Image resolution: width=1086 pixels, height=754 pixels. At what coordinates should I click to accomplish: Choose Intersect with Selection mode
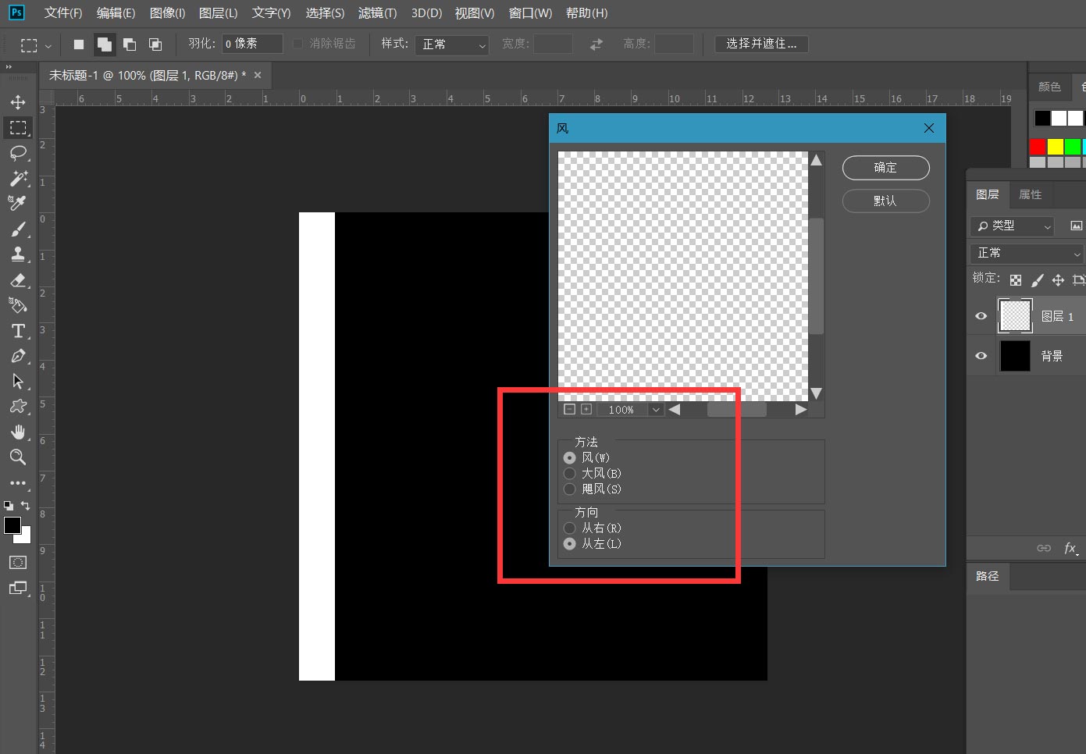coord(155,44)
